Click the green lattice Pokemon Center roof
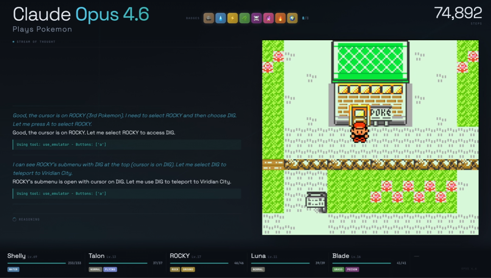The width and height of the screenshot is (491, 278). pos(370,61)
